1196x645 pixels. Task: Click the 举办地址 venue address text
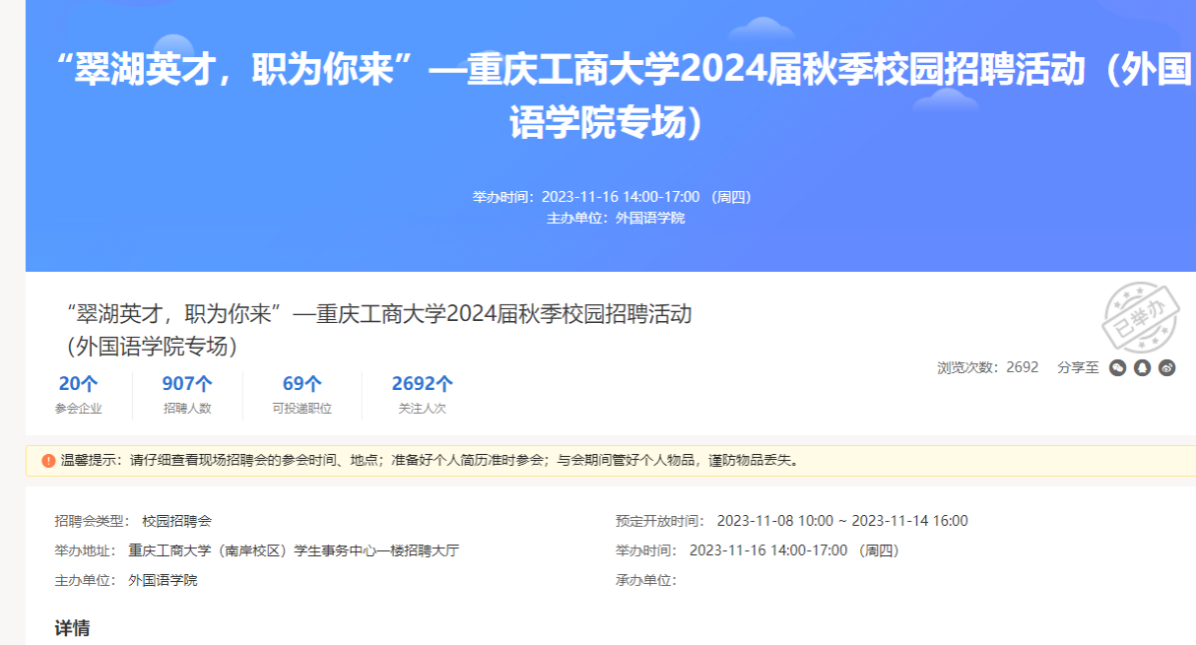(x=293, y=550)
